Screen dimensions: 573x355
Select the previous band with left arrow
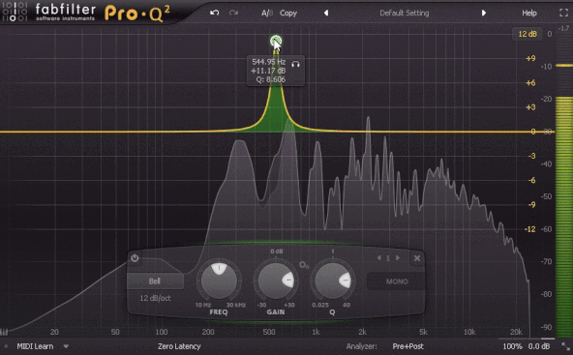point(378,258)
